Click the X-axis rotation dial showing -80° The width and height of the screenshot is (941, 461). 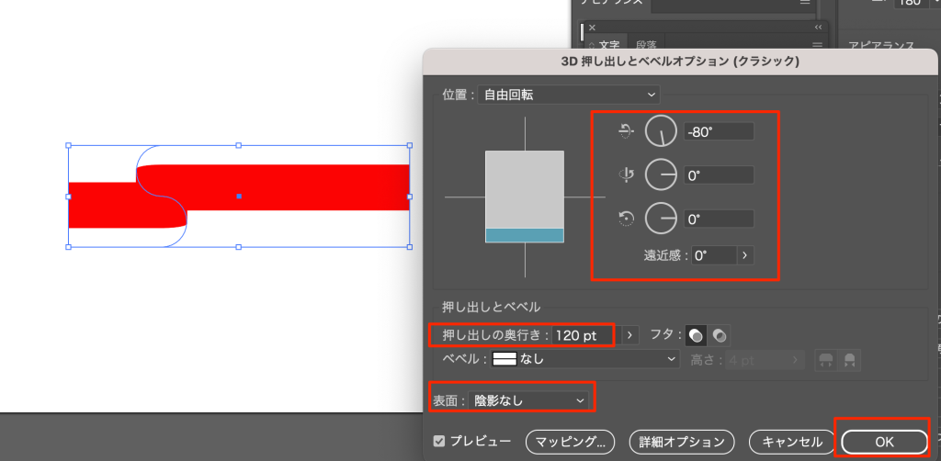click(660, 132)
